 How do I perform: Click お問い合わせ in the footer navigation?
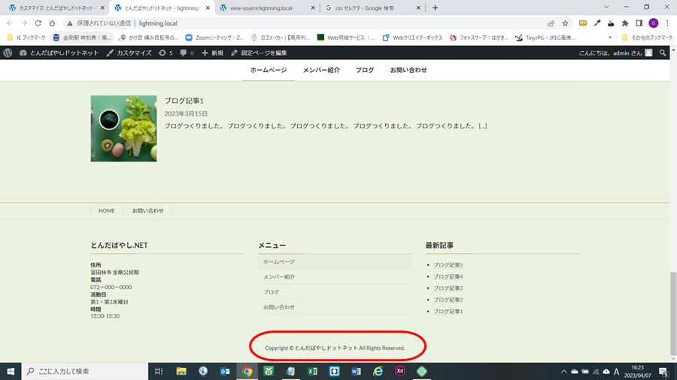pyautogui.click(x=147, y=211)
